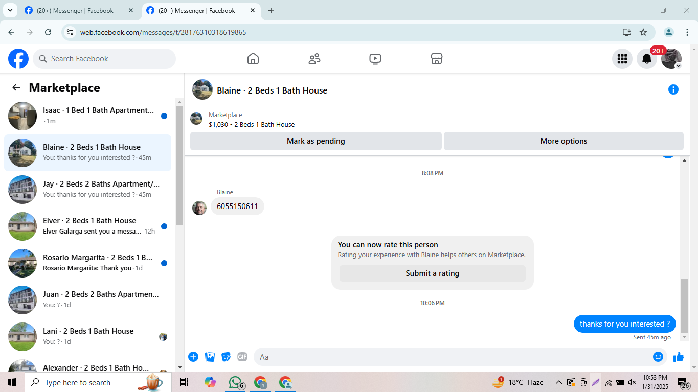Open the GIF picker

pyautogui.click(x=242, y=357)
